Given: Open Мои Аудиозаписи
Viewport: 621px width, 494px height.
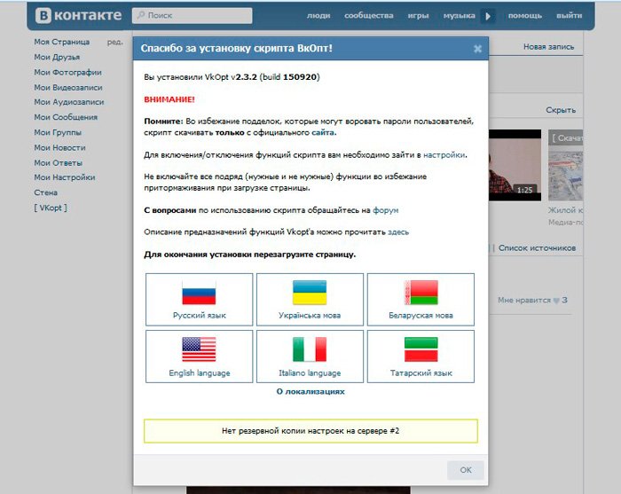Looking at the screenshot, I should 69,102.
